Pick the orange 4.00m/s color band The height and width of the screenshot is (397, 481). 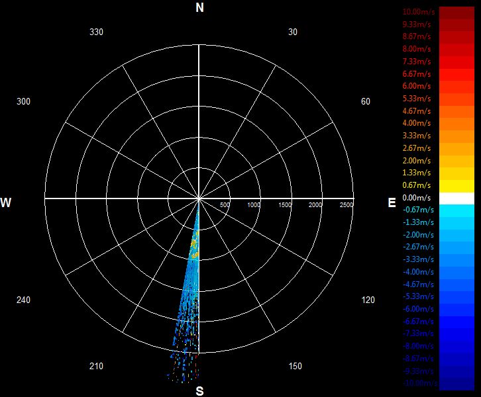[x=456, y=124]
